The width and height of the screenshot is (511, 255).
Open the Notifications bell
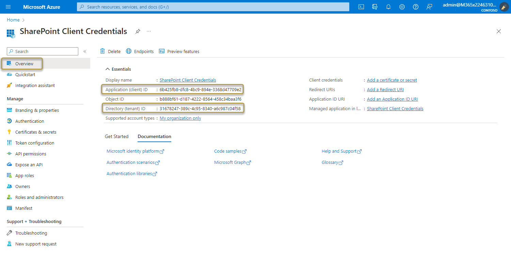pos(388,7)
